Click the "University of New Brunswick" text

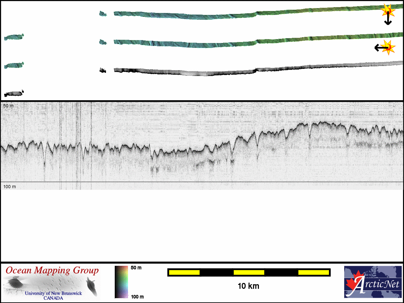click(53, 293)
